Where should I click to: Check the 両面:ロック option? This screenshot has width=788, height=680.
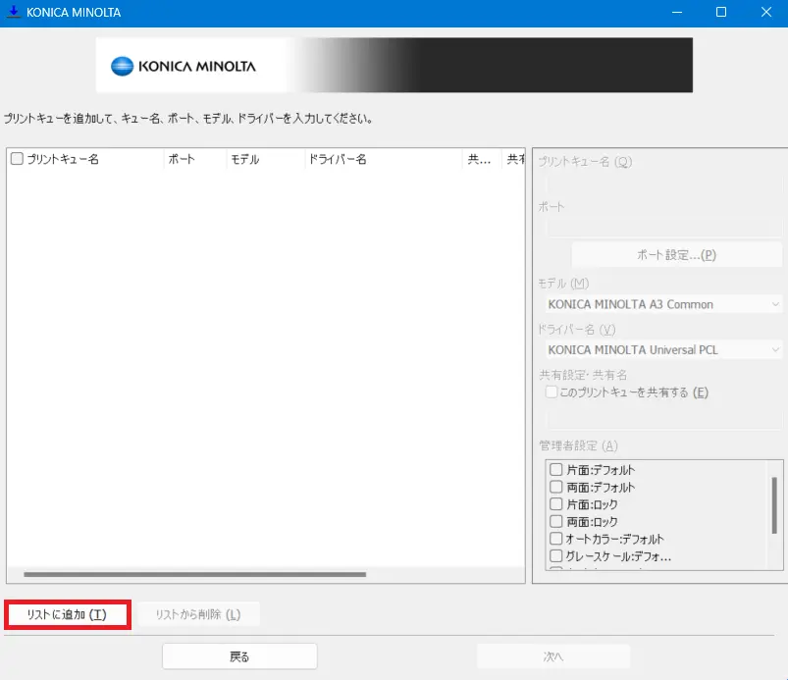click(556, 522)
